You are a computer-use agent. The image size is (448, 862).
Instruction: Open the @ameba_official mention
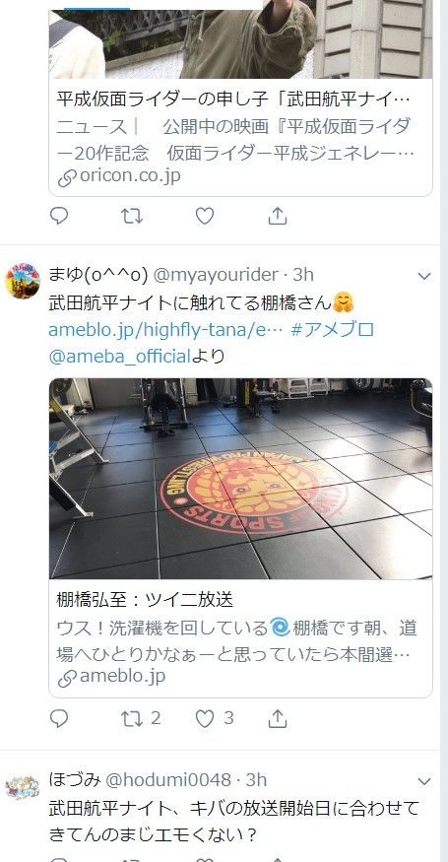(119, 357)
